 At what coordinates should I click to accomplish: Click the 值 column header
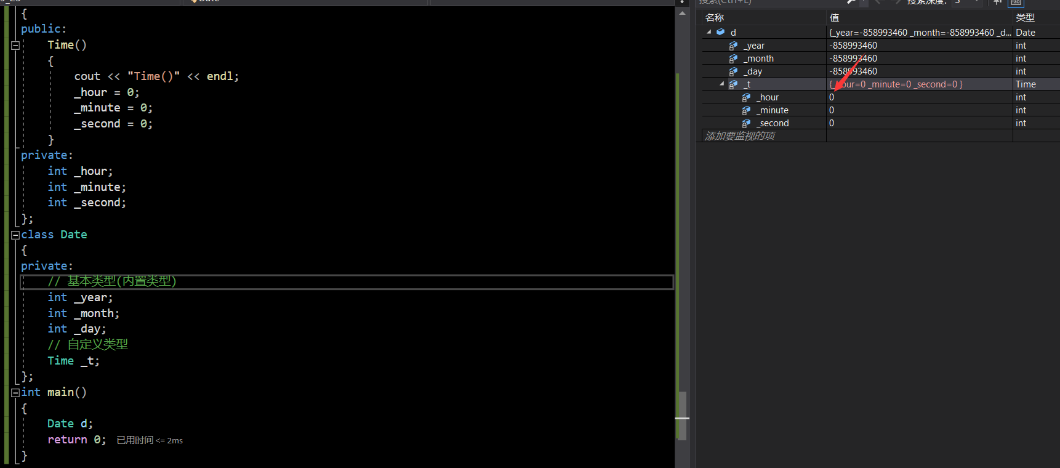click(919, 17)
